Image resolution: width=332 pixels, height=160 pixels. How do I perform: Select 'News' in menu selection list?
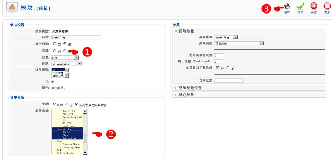click(67, 141)
